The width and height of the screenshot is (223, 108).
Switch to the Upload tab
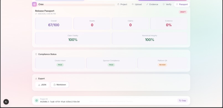pos(137,4)
